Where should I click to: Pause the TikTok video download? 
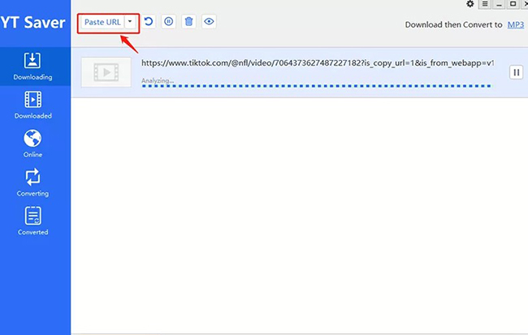pyautogui.click(x=516, y=72)
